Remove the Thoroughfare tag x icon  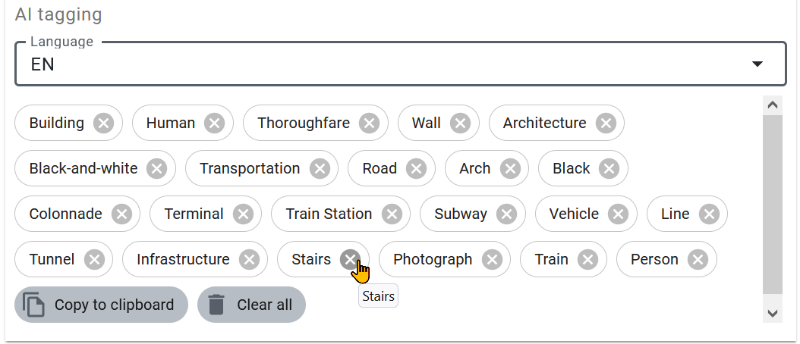[x=370, y=123]
